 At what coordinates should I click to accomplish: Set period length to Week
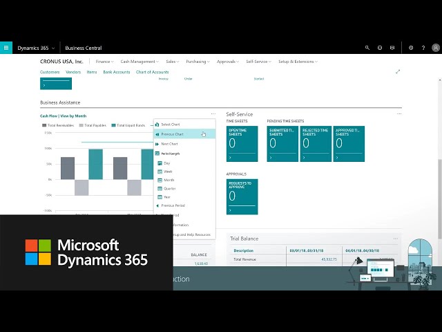[184, 172]
